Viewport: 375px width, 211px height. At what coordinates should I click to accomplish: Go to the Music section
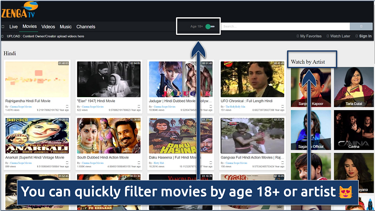66,27
